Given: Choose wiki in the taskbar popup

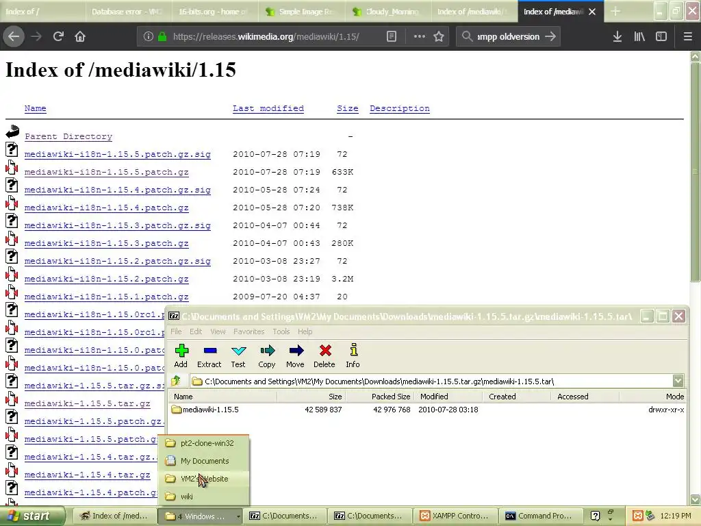Looking at the screenshot, I should tap(204, 497).
